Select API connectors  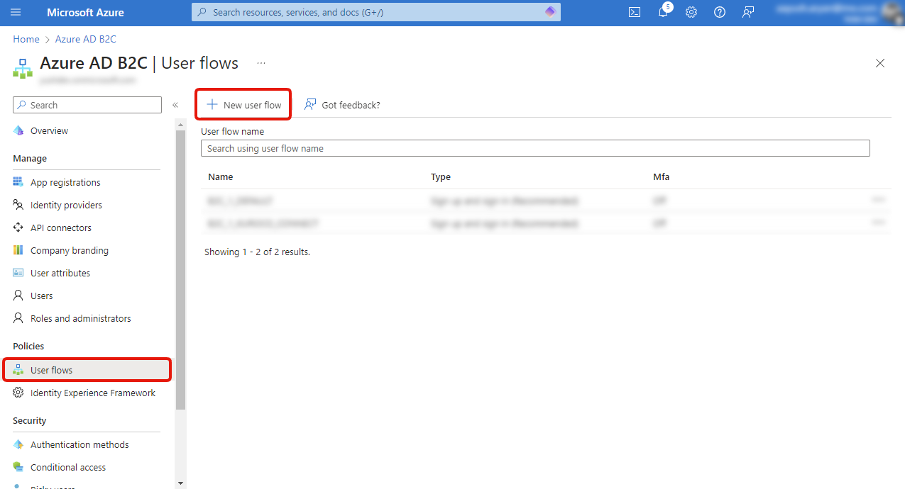[61, 227]
